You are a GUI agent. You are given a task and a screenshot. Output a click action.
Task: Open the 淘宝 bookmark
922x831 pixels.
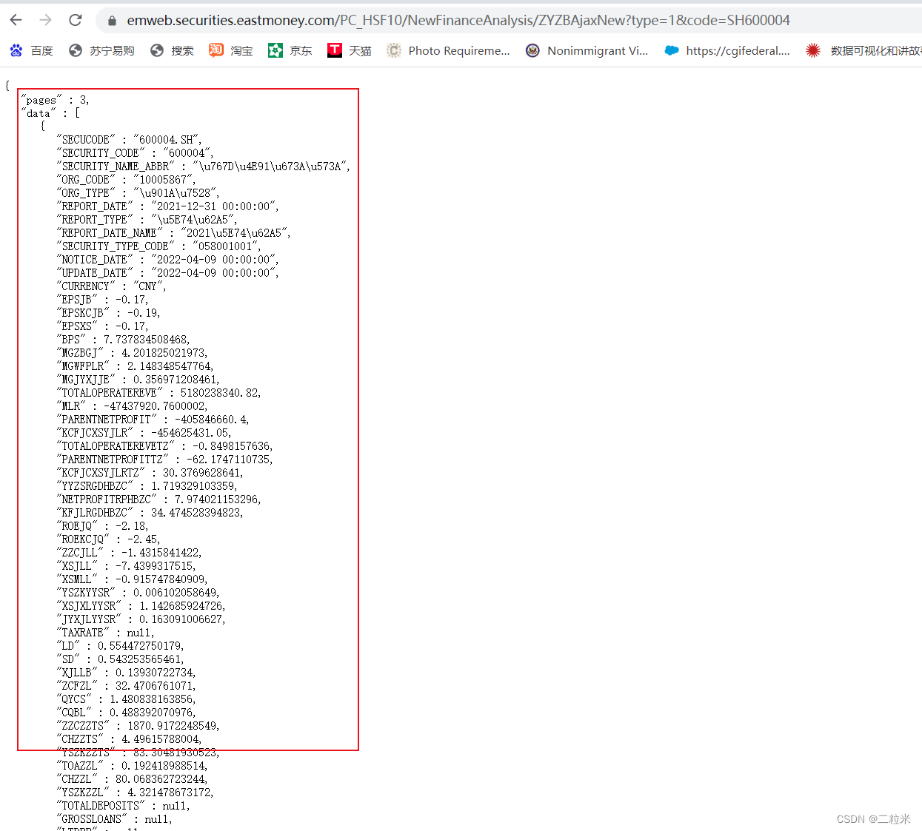[231, 50]
